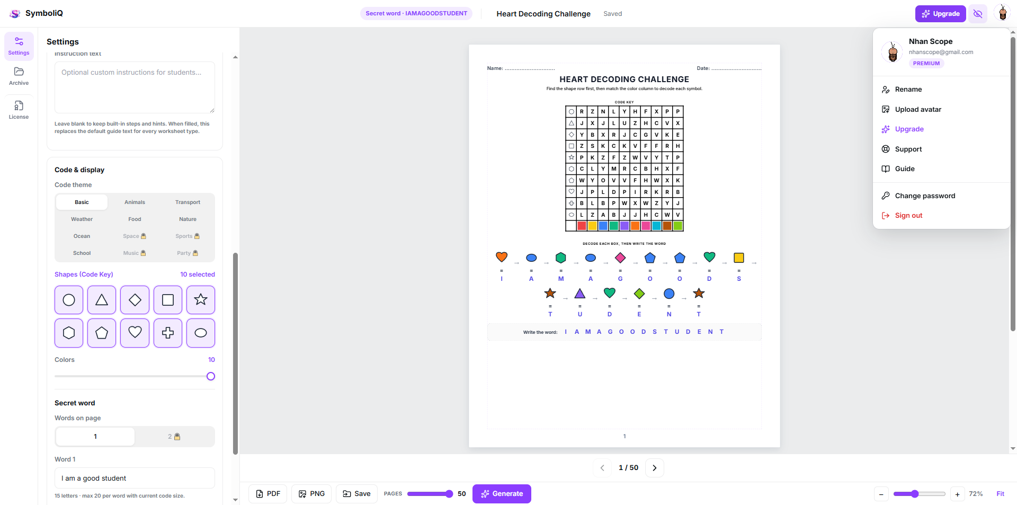Select the Transport code theme
Viewport: 1017px width, 505px height.
pos(188,202)
